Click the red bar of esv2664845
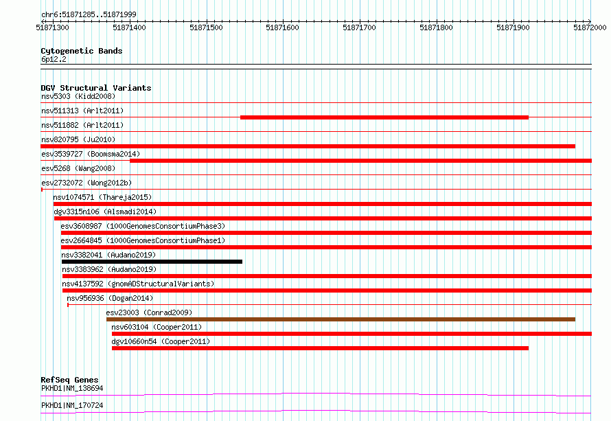Image resolution: width=611 pixels, height=421 pixels. pyautogui.click(x=326, y=247)
